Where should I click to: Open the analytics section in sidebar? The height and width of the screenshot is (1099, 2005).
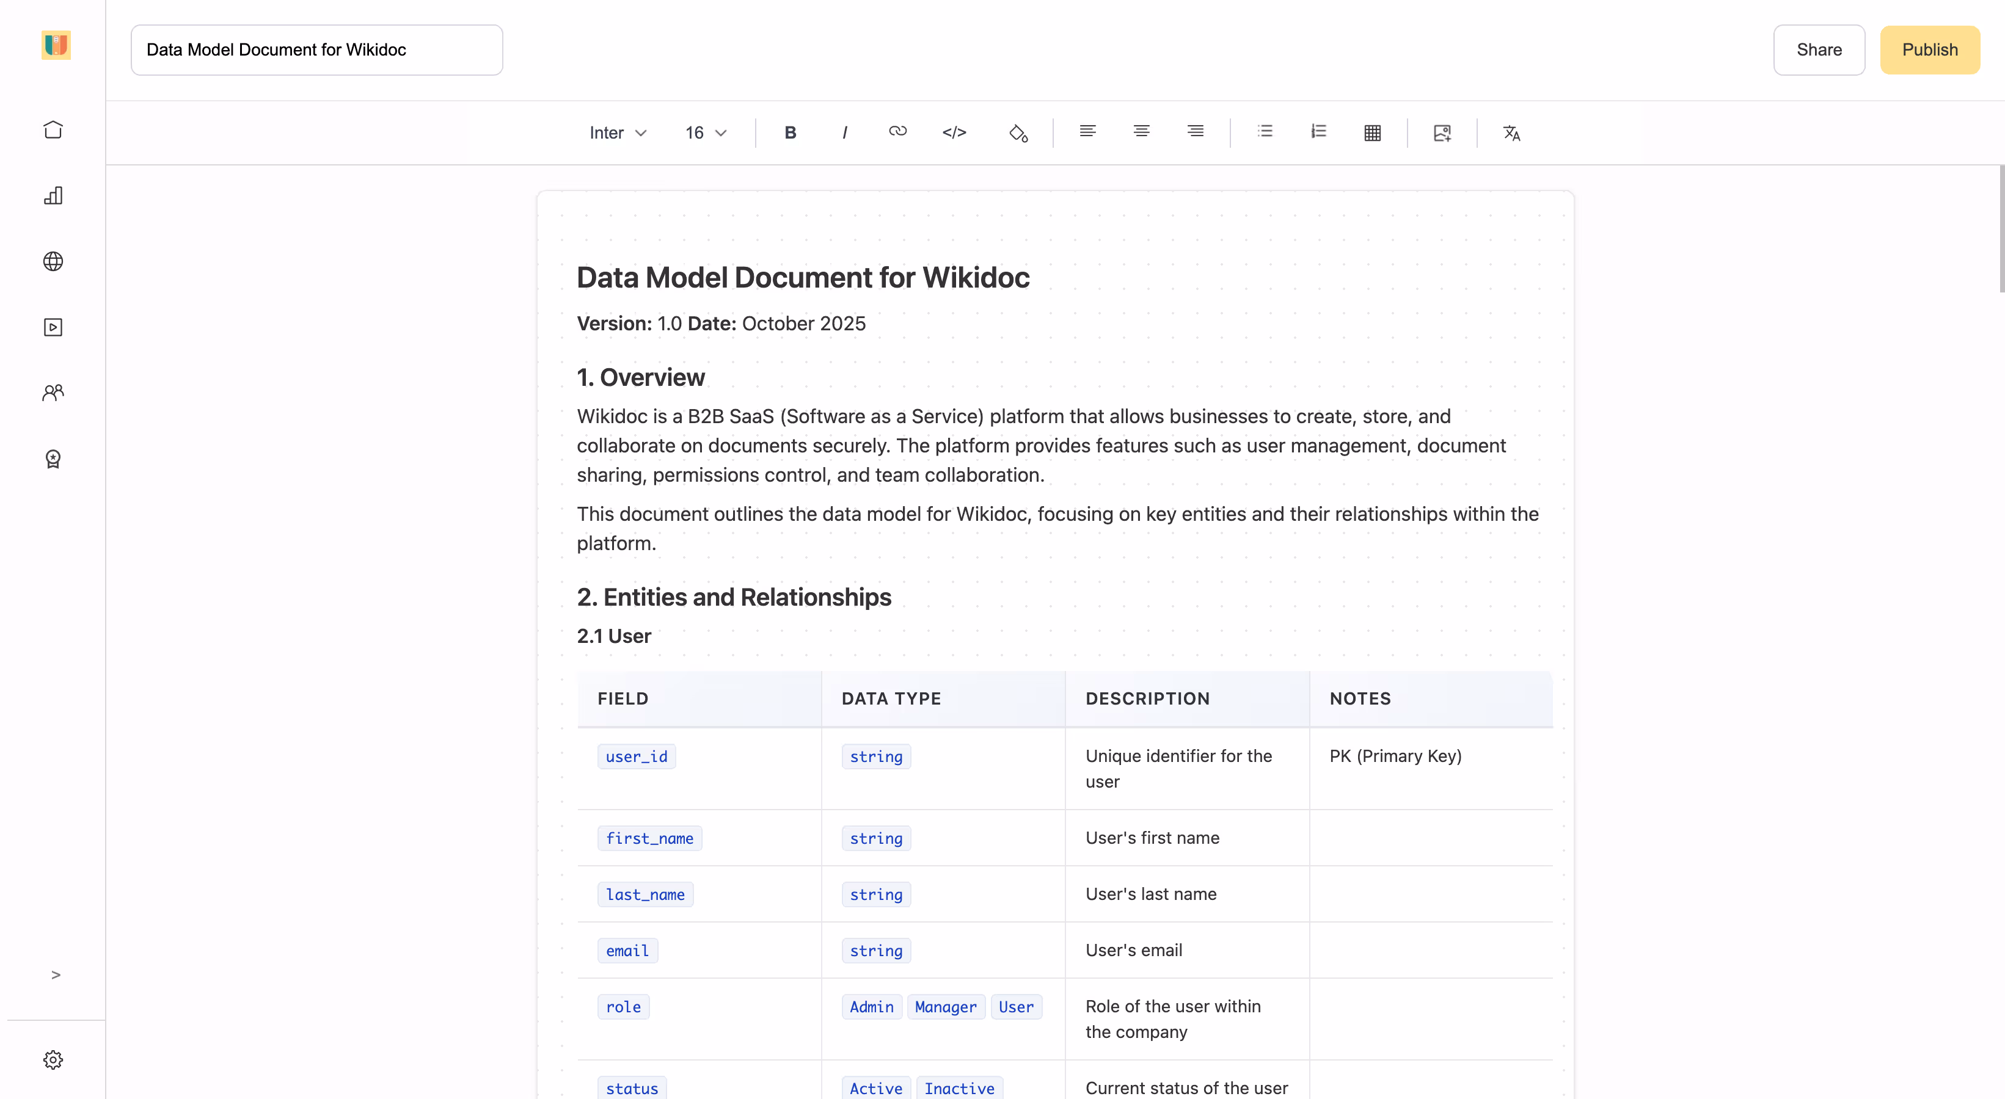pyautogui.click(x=53, y=196)
